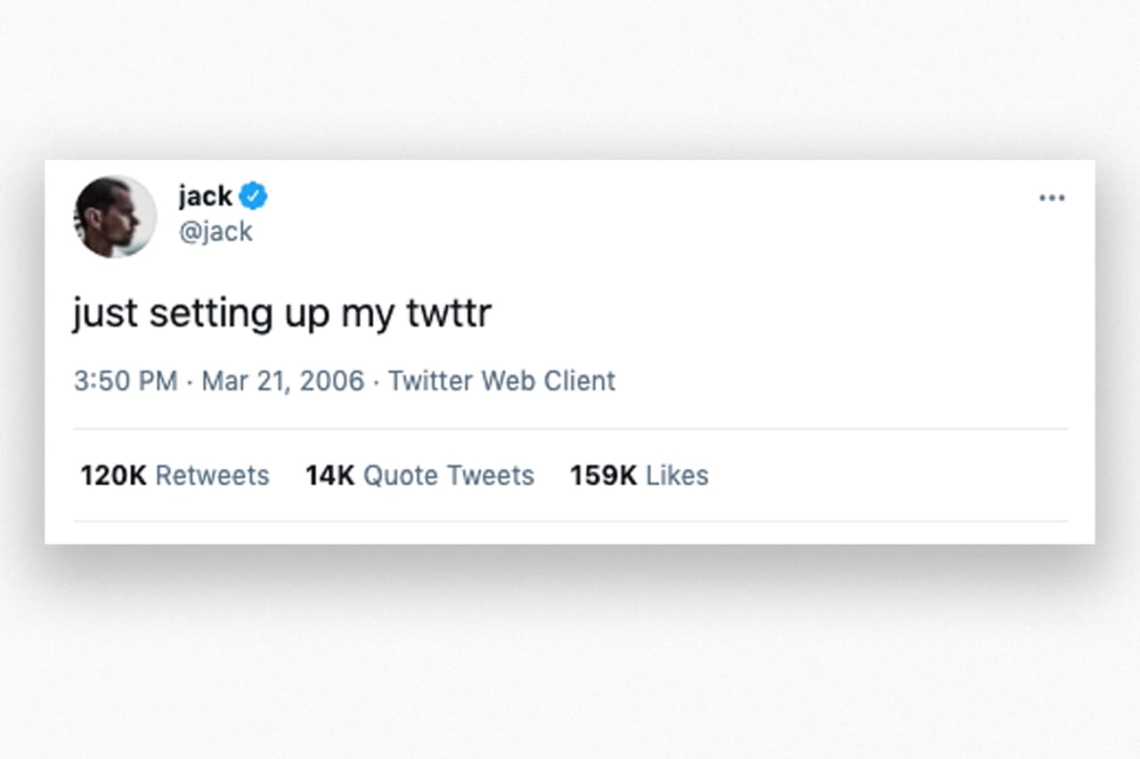The image size is (1140, 759).
Task: Click the ellipsis icon in the top right
Action: pyautogui.click(x=1052, y=198)
